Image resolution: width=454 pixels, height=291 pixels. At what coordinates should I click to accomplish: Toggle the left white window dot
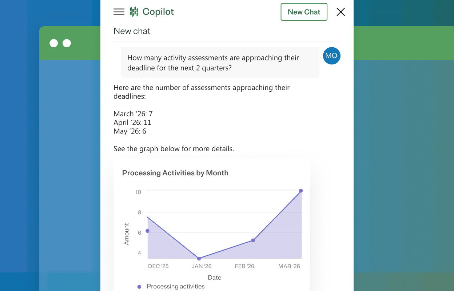coord(54,43)
